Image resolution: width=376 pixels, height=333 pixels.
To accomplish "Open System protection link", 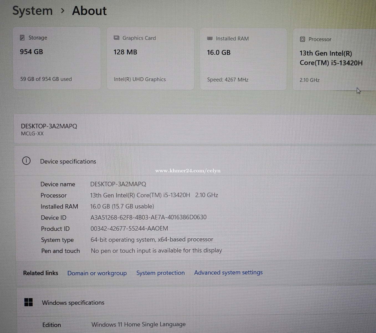I will click(x=160, y=273).
